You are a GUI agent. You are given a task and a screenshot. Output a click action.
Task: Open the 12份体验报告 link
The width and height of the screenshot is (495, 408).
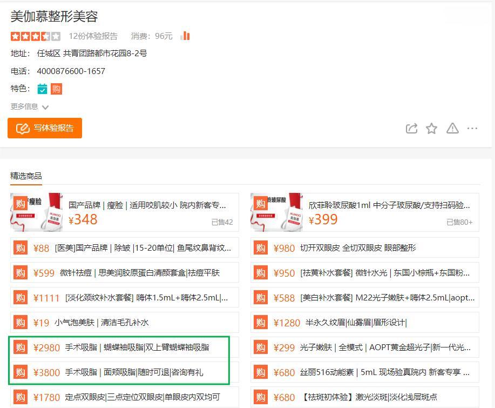tap(93, 36)
